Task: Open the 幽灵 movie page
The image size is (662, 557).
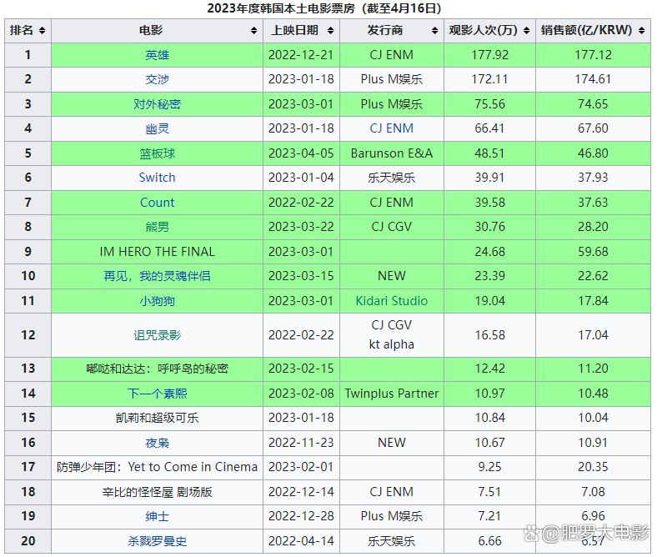Action: pyautogui.click(x=157, y=128)
